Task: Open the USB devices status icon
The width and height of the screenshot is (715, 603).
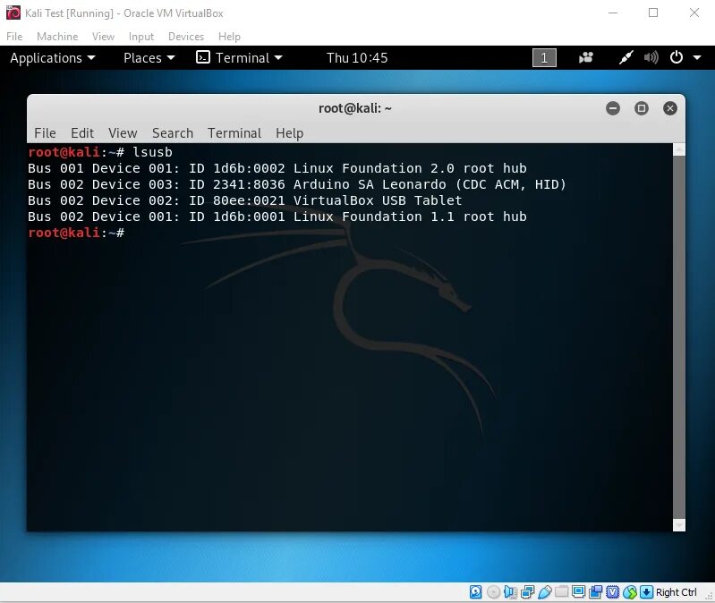Action: tap(544, 592)
